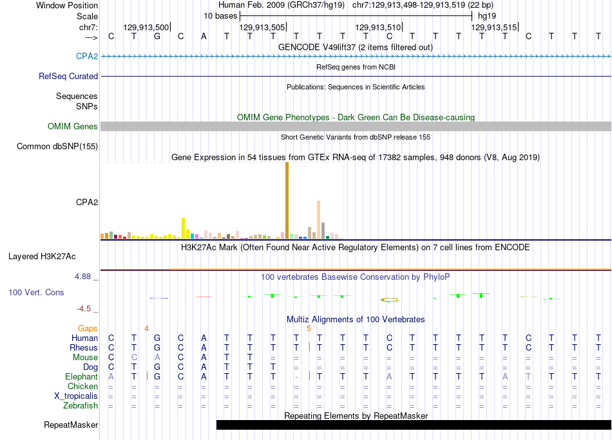Open Publications: Sequences in Scientific Articles title

356,87
